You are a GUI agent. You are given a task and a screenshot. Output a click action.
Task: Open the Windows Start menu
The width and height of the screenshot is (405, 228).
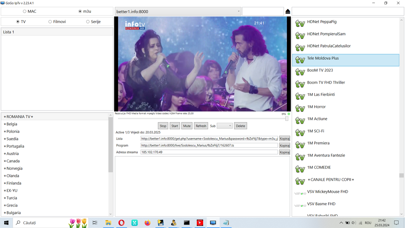pos(6,223)
